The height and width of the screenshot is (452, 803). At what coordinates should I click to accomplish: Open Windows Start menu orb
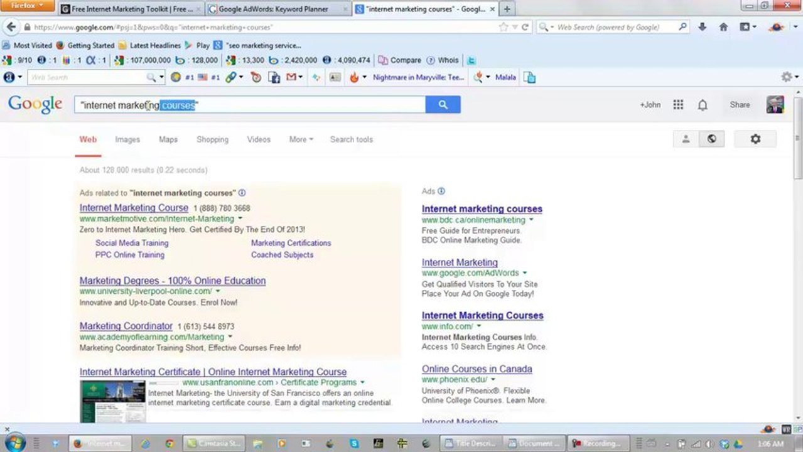click(15, 443)
